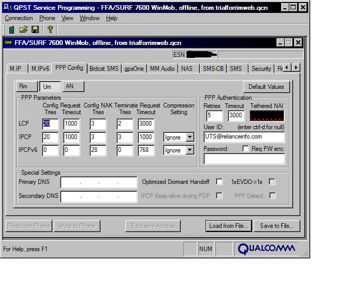Select the AN toggle button

pyautogui.click(x=74, y=86)
